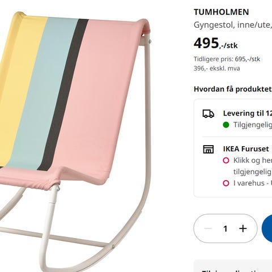Click the 495,-/stk price

pyautogui.click(x=215, y=43)
